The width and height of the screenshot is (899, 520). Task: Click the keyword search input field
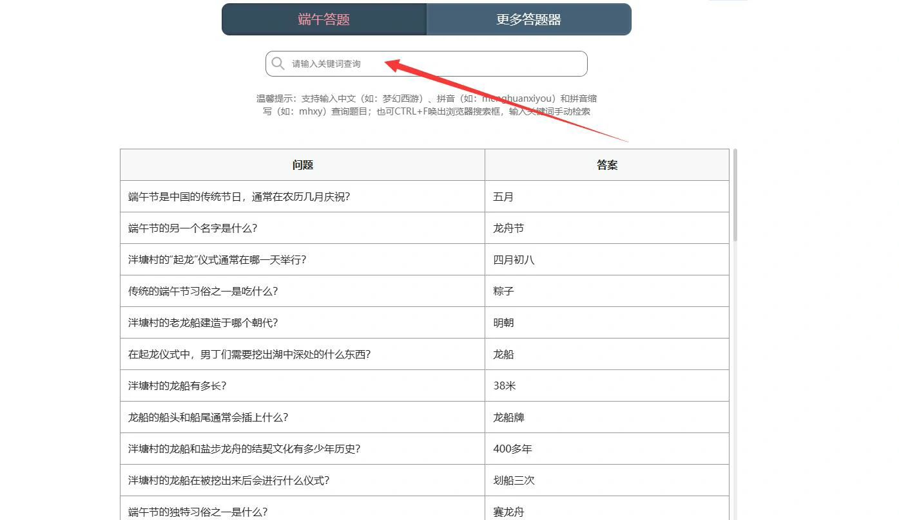(x=427, y=64)
